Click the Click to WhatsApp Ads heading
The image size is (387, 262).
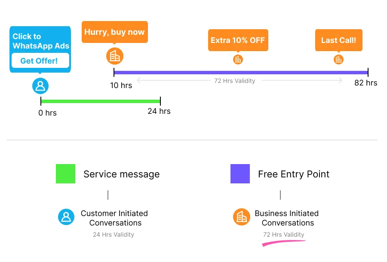(x=41, y=41)
